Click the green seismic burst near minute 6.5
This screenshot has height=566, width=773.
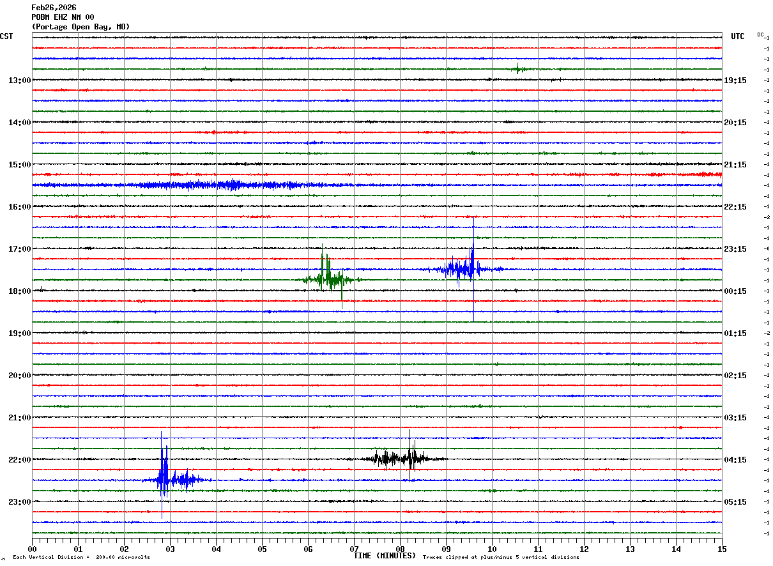click(328, 279)
